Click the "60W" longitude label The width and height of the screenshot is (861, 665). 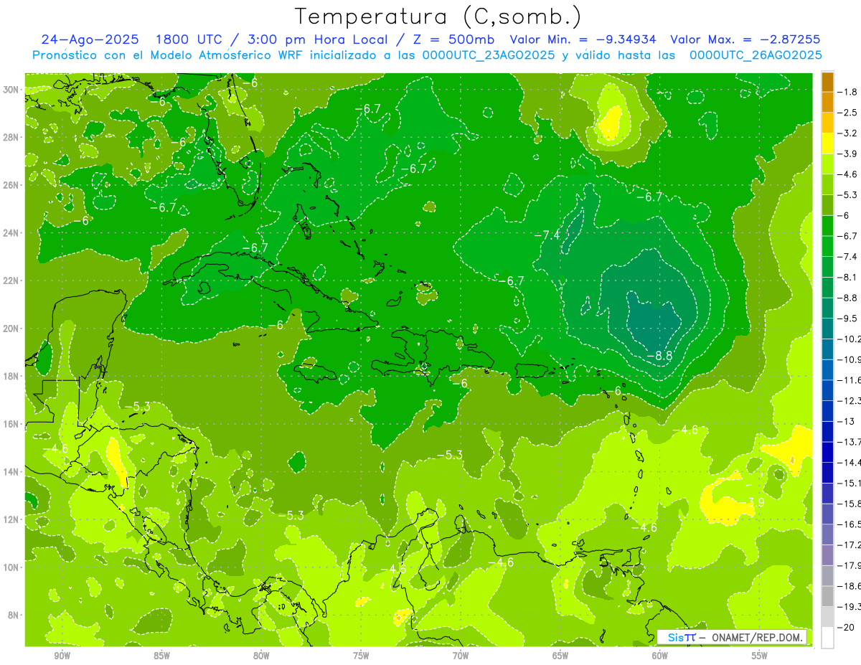[x=660, y=656]
